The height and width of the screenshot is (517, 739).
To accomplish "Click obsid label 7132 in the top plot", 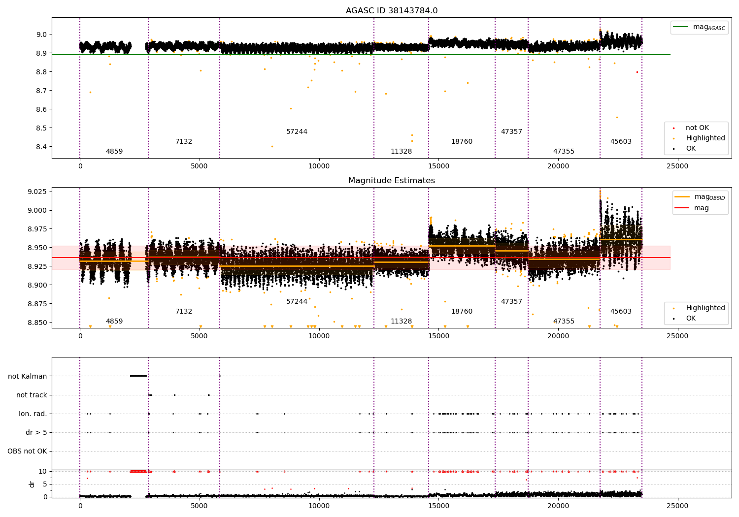I will click(x=184, y=142).
